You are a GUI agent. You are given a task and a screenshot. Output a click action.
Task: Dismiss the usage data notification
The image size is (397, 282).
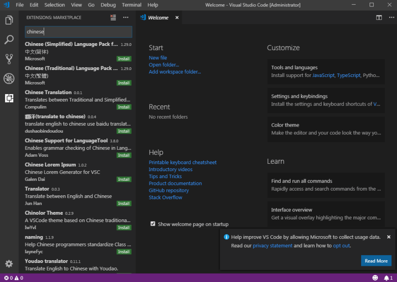pos(389,237)
